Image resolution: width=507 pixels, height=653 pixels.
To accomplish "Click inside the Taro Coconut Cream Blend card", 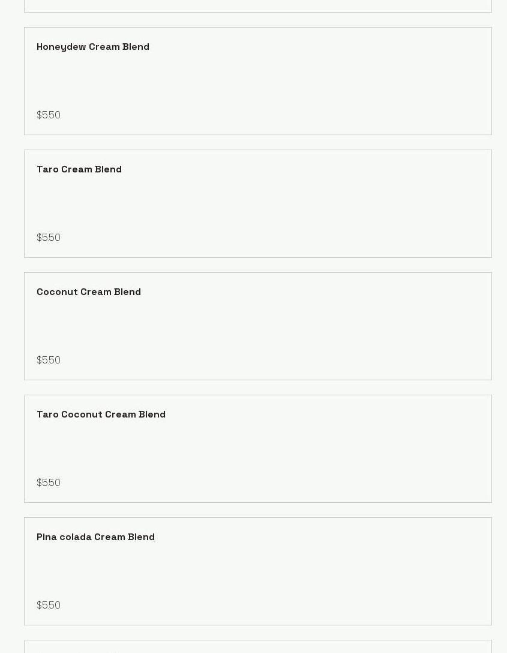I will (258, 449).
